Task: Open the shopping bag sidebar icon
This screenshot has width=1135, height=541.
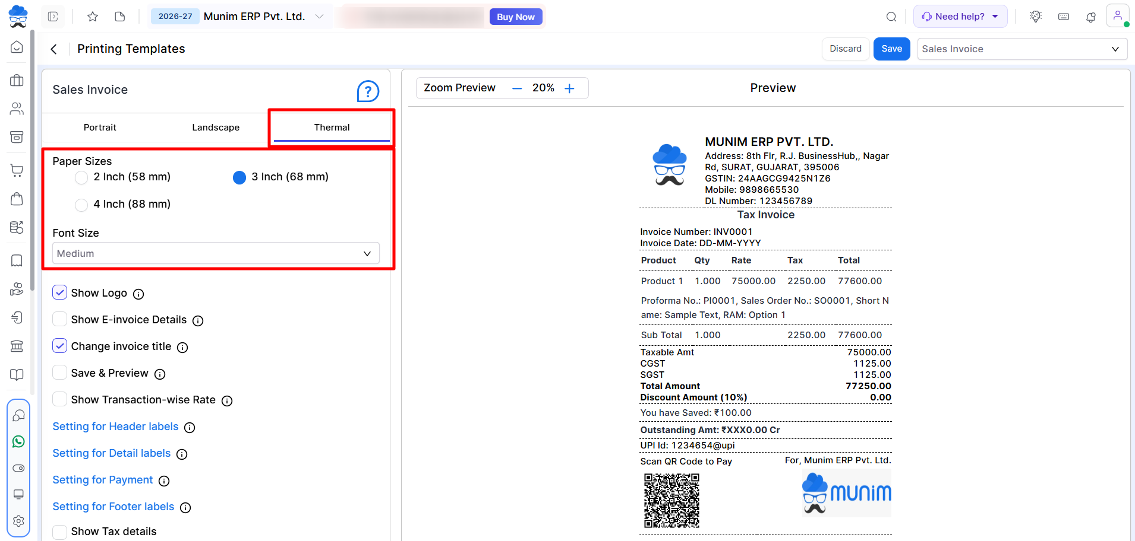Action: (17, 199)
